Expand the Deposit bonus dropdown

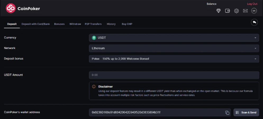pos(174,59)
